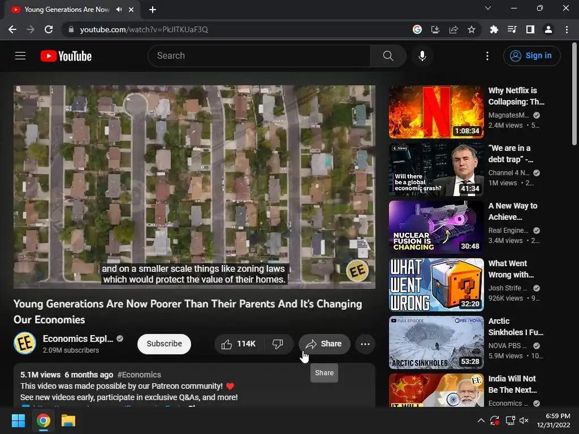Toggle the Chrome side panel icon

pyautogui.click(x=530, y=29)
